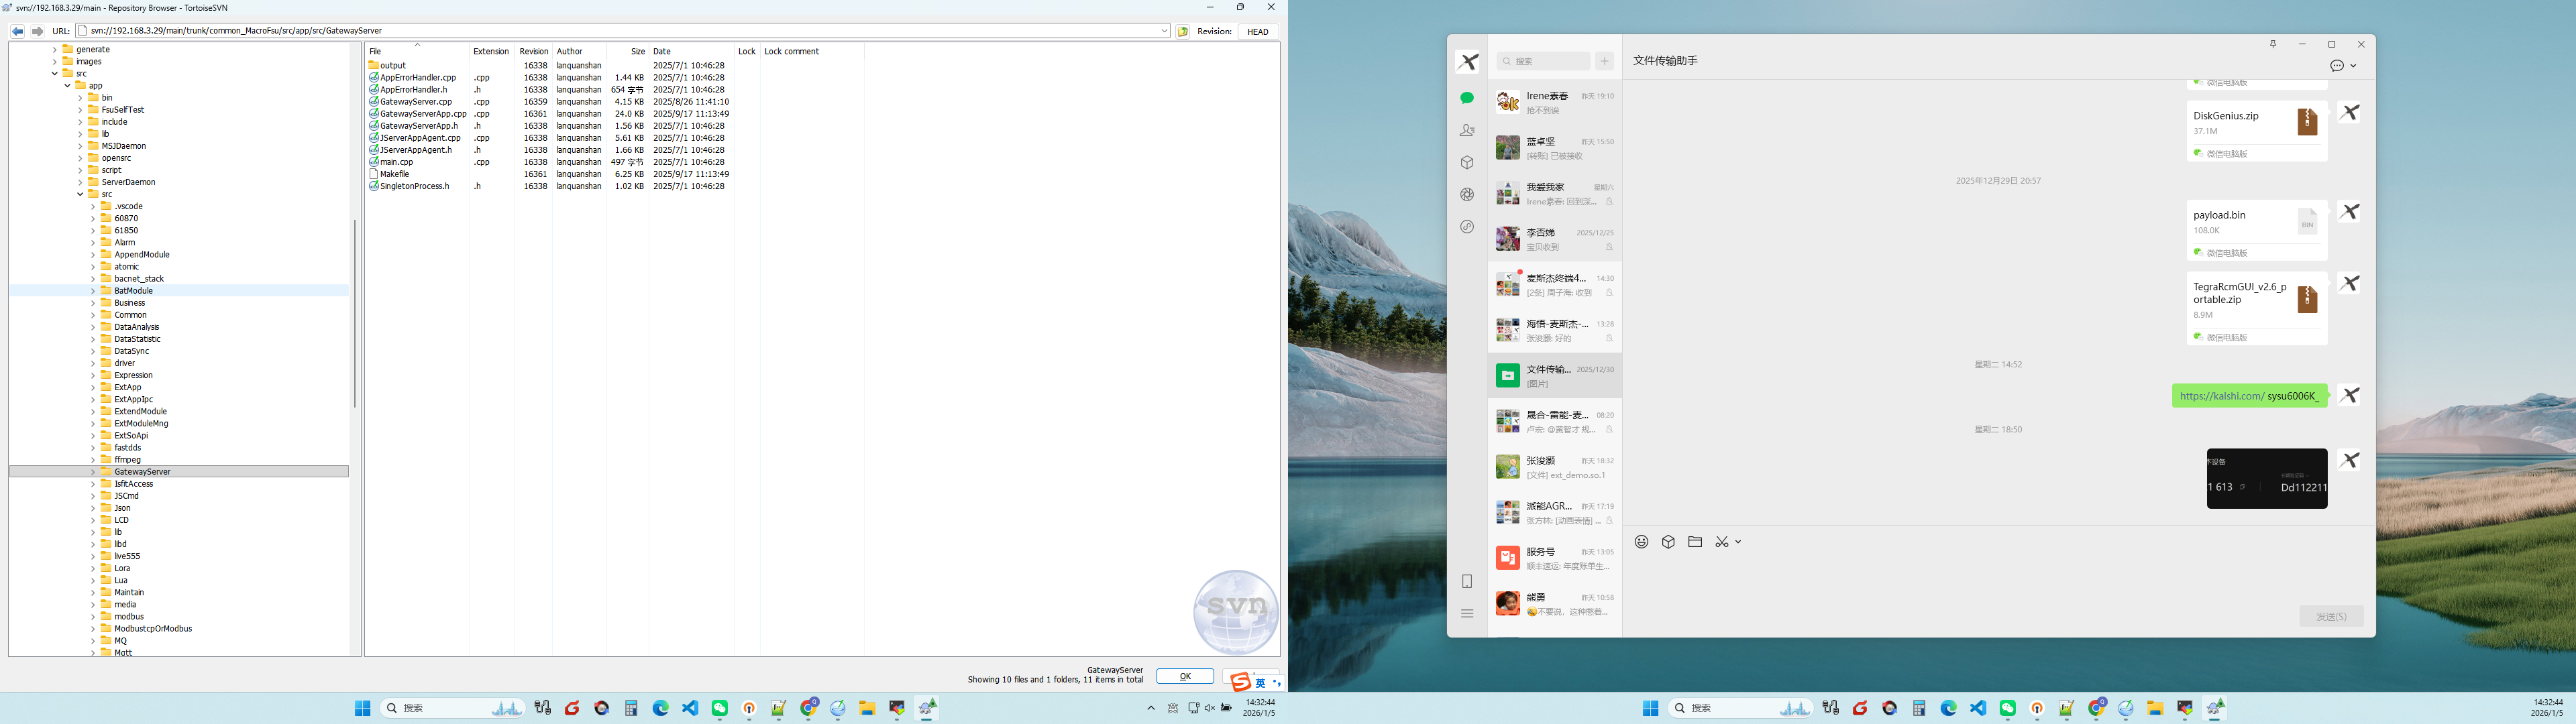Click the HEAD revision button
2576x724 pixels.
pos(1258,31)
